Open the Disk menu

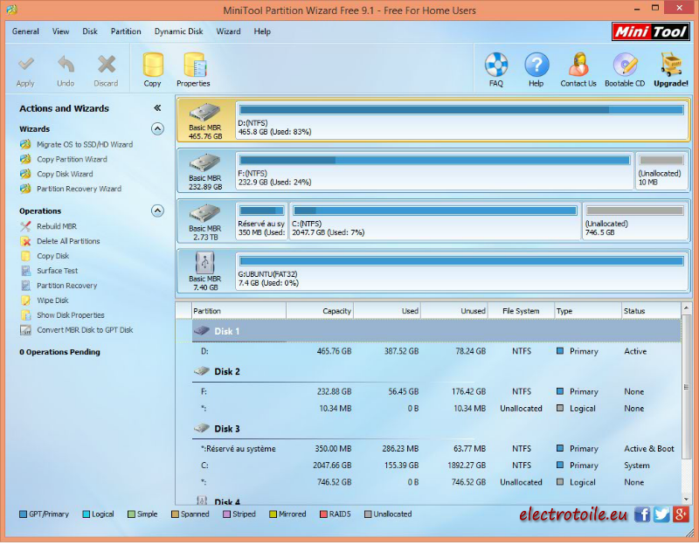point(90,31)
